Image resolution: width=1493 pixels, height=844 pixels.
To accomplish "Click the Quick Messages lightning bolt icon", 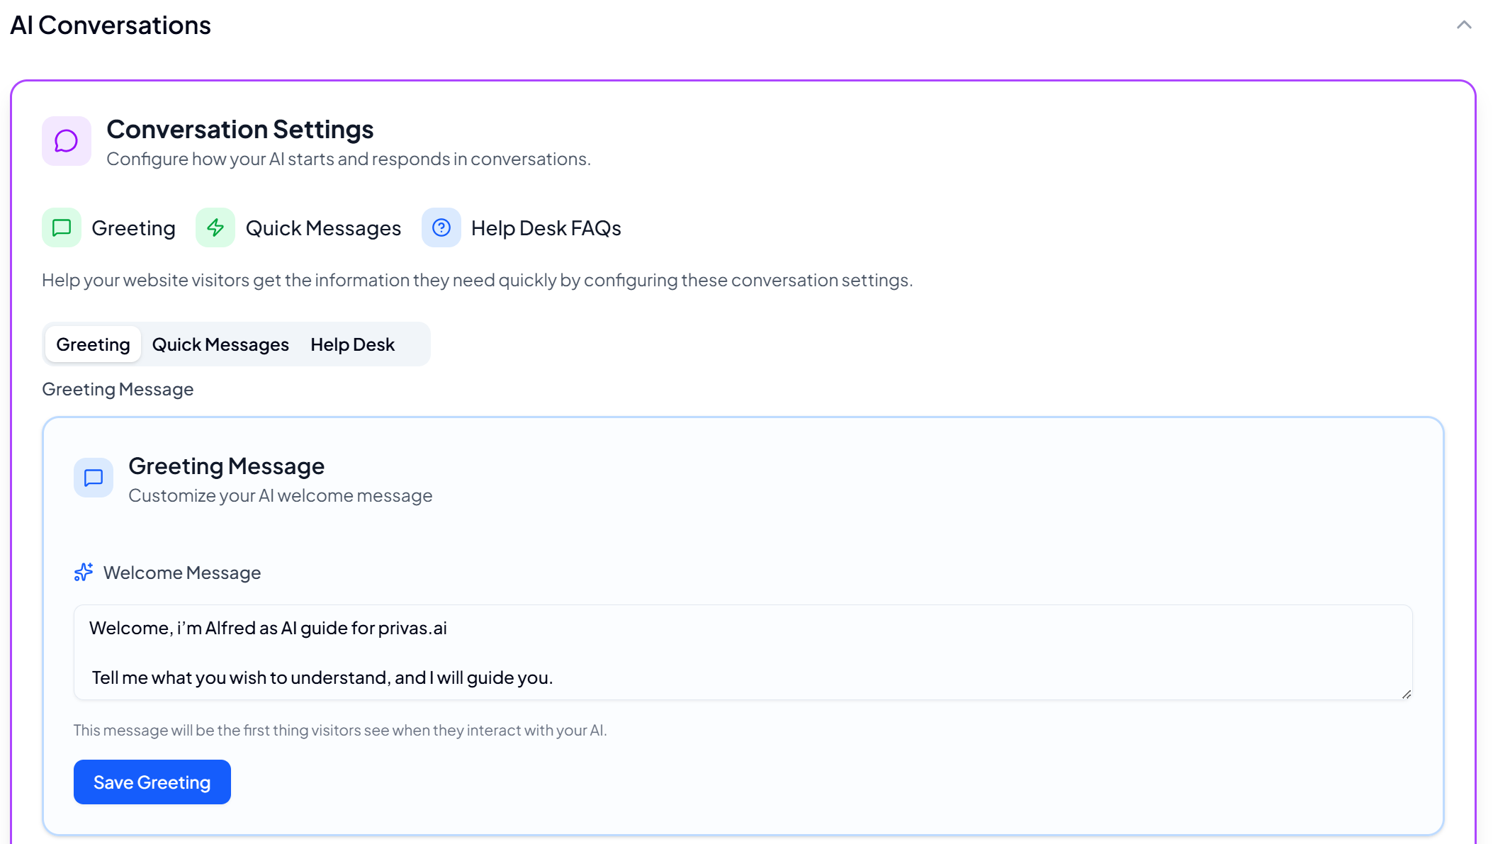I will pos(215,227).
